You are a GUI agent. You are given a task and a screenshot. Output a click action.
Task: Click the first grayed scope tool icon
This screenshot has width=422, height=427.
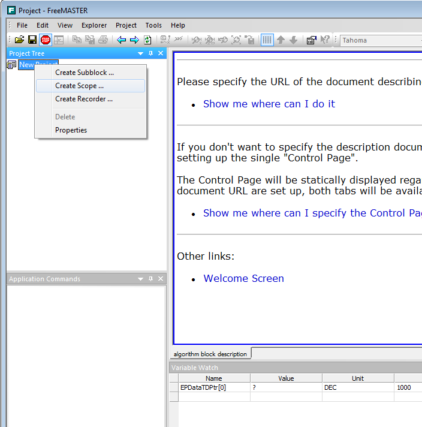click(x=197, y=40)
